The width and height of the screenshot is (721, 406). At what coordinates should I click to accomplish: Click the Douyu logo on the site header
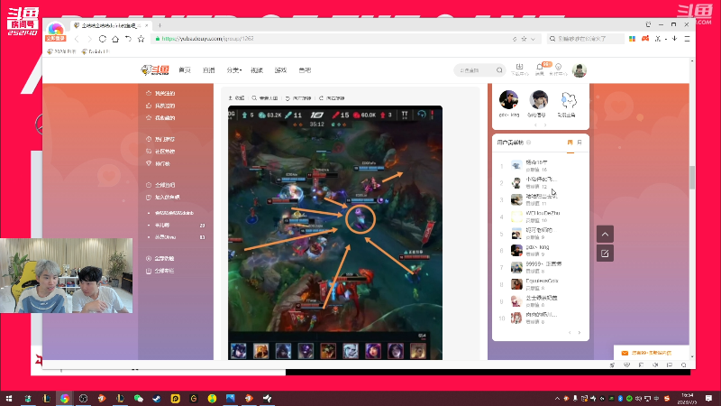tap(155, 70)
